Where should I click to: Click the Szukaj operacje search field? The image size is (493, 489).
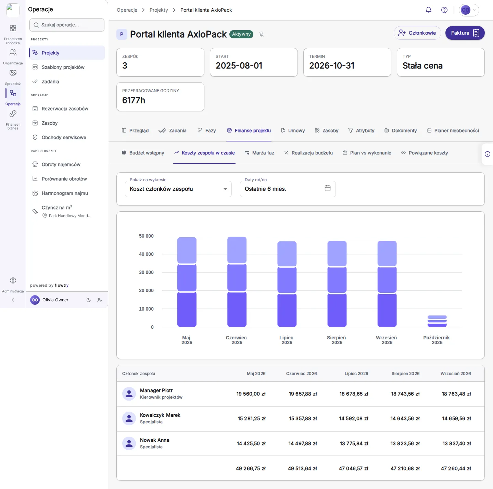(67, 25)
